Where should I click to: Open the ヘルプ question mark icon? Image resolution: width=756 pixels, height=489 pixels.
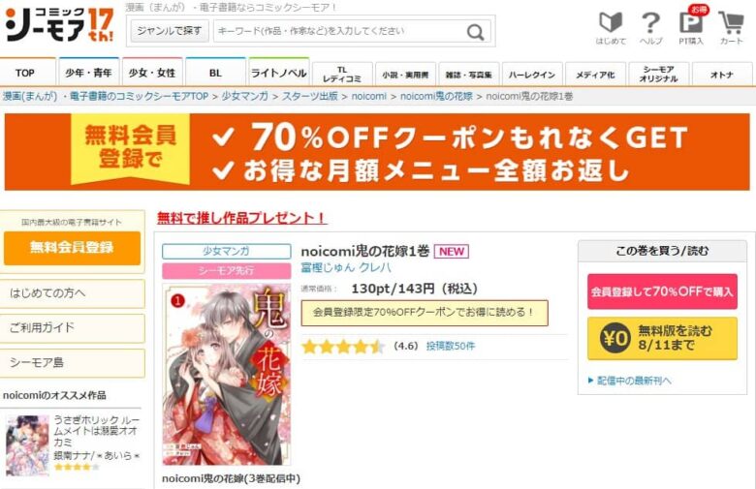click(x=651, y=22)
